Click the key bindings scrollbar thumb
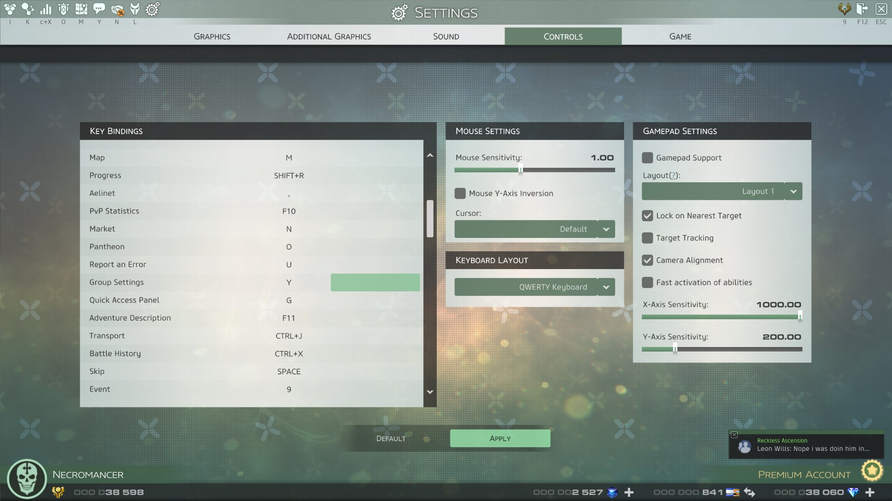This screenshot has height=501, width=892. (430, 218)
